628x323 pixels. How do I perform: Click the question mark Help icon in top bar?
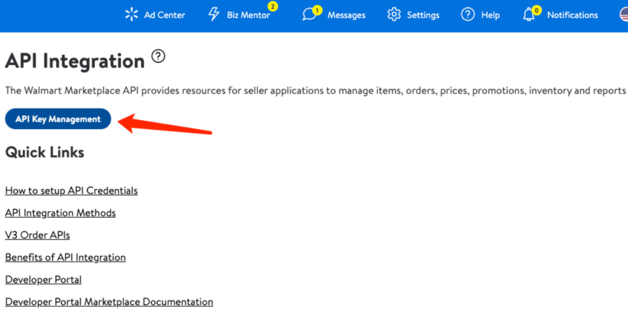coord(468,15)
